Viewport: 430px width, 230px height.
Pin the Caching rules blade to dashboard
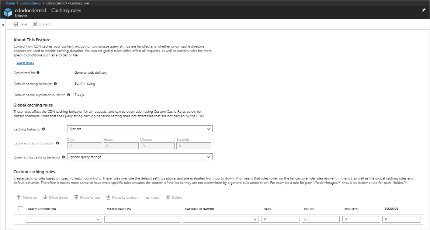click(x=423, y=10)
